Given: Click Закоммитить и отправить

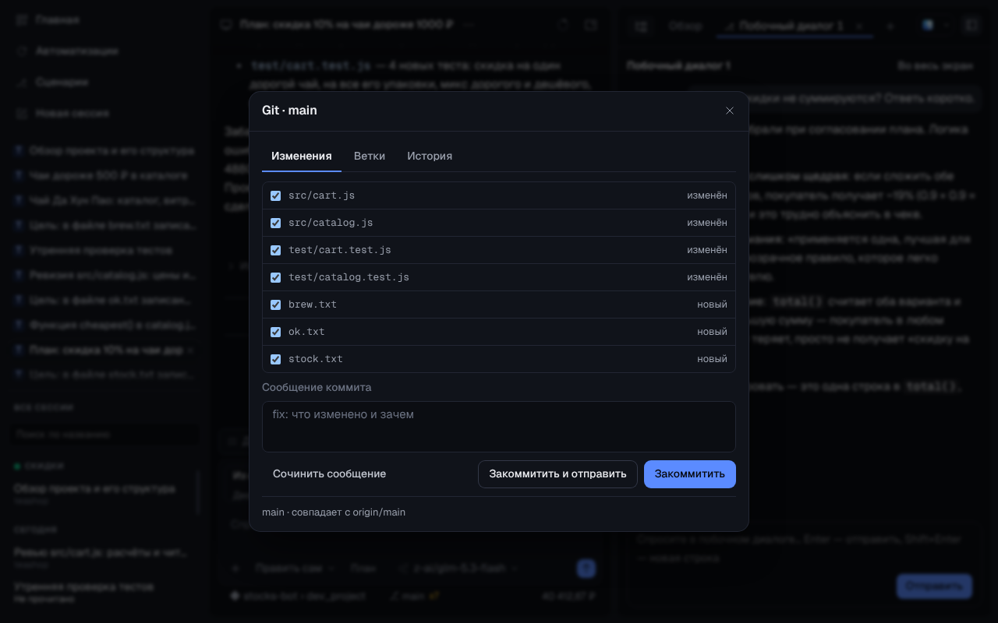Looking at the screenshot, I should [x=557, y=474].
